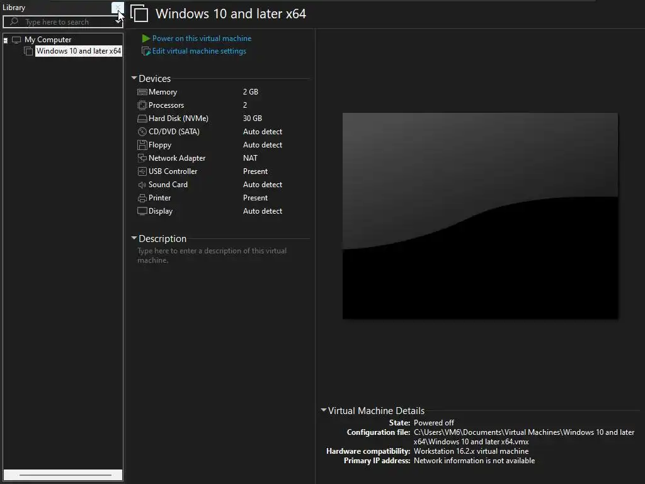Click the Network Adapter icon
This screenshot has height=484, width=645.
142,158
